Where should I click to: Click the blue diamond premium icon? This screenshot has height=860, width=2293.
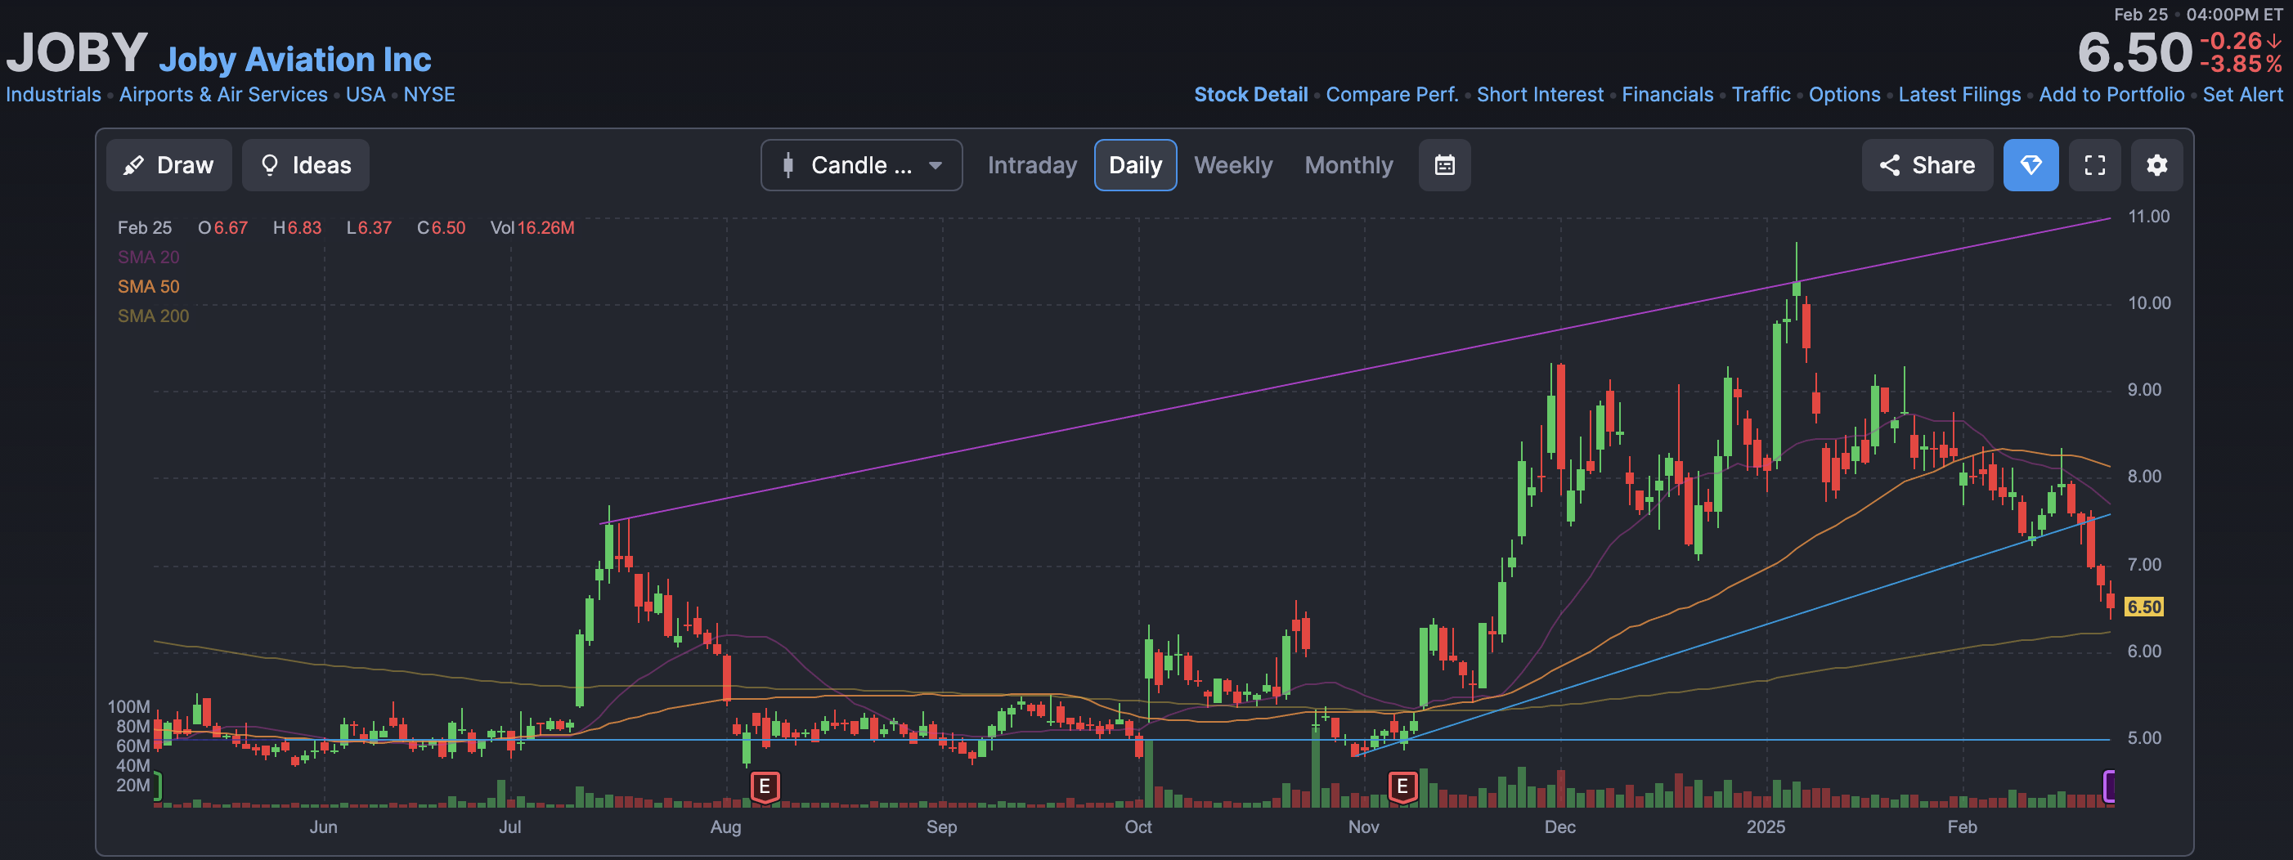pos(2030,166)
